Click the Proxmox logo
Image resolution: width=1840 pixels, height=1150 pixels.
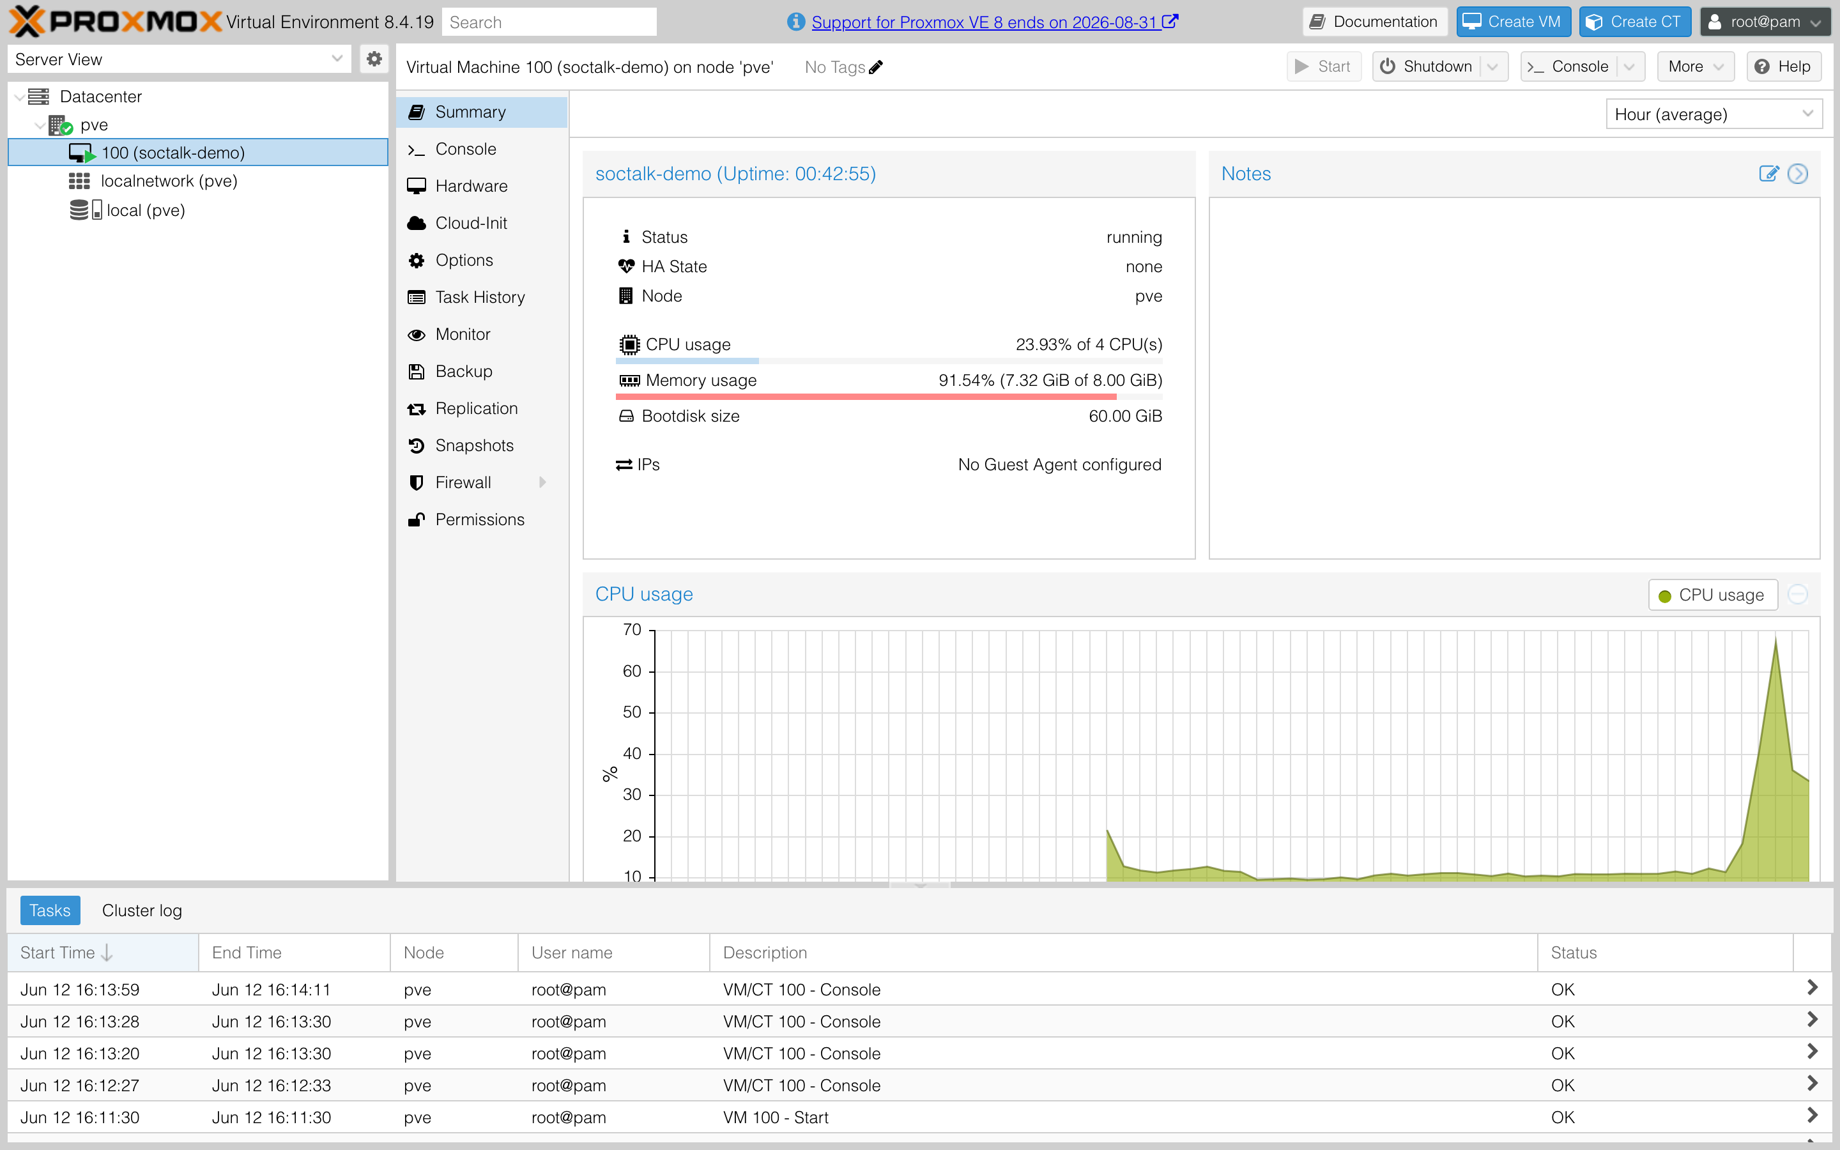click(x=116, y=21)
